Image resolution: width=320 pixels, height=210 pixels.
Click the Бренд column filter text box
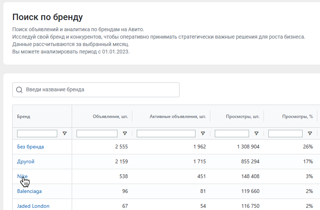point(37,134)
